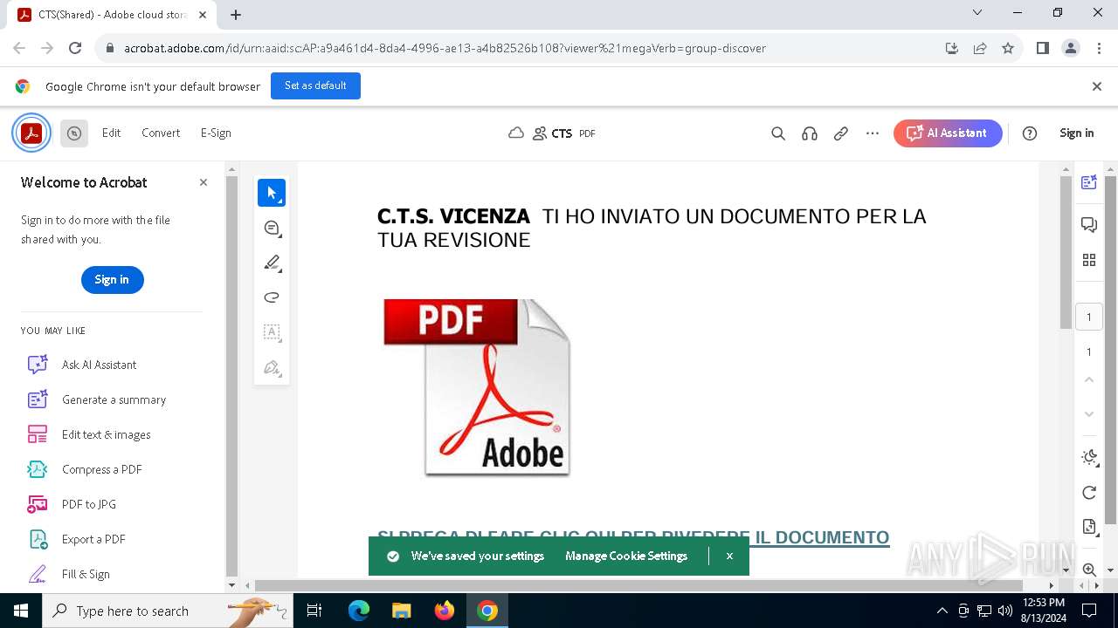Open the comments panel icon
Image resolution: width=1118 pixels, height=628 pixels.
coord(1089,225)
